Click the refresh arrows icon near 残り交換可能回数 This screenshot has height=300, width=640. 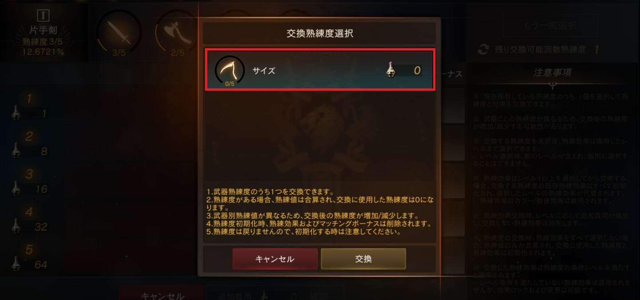(483, 50)
